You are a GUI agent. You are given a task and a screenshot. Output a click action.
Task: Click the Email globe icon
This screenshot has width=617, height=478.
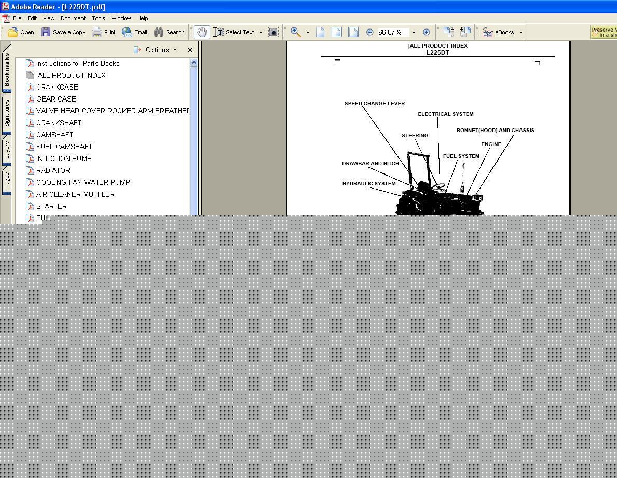coord(127,32)
